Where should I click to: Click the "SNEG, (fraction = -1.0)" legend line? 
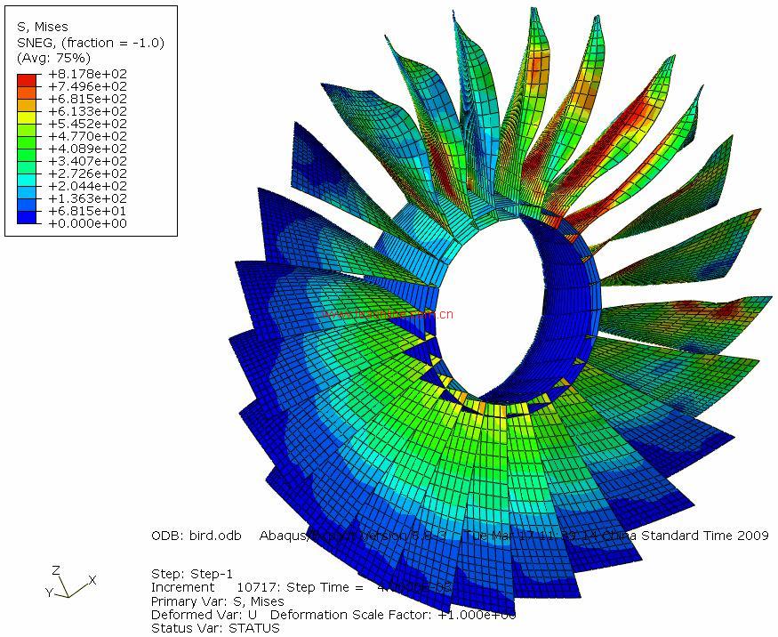[91, 43]
